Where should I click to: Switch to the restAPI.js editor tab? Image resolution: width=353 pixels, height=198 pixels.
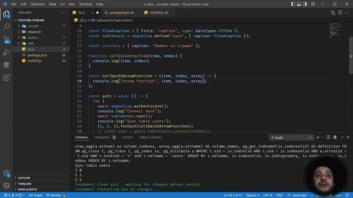156,13
